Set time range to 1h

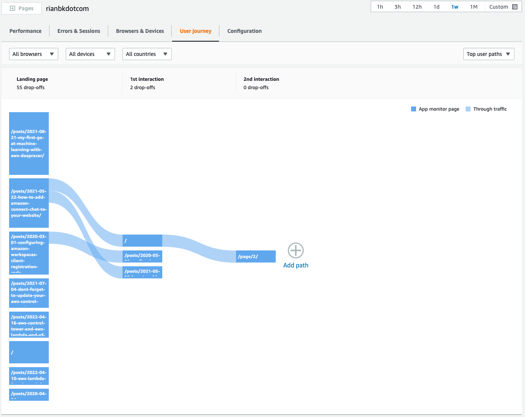click(x=380, y=7)
